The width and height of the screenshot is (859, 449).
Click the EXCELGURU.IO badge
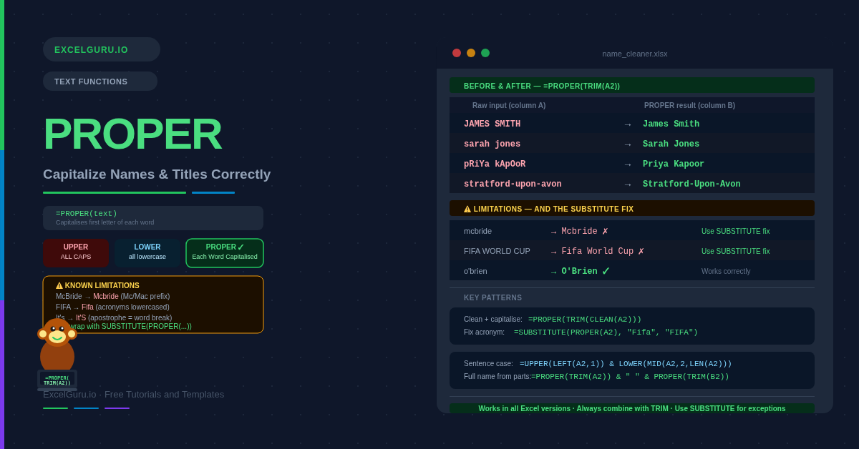[102, 50]
